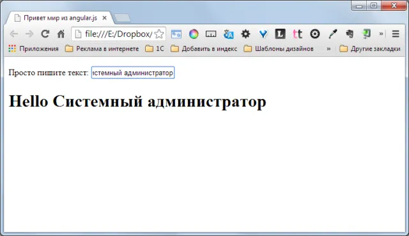Show hidden extensions via chevron
This screenshot has height=236, width=409.
pos(381,34)
